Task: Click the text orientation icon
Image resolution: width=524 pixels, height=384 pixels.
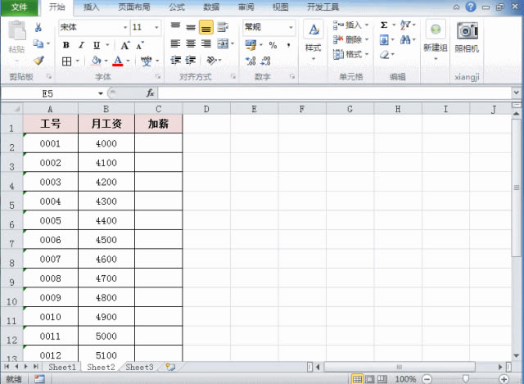Action: point(211,60)
